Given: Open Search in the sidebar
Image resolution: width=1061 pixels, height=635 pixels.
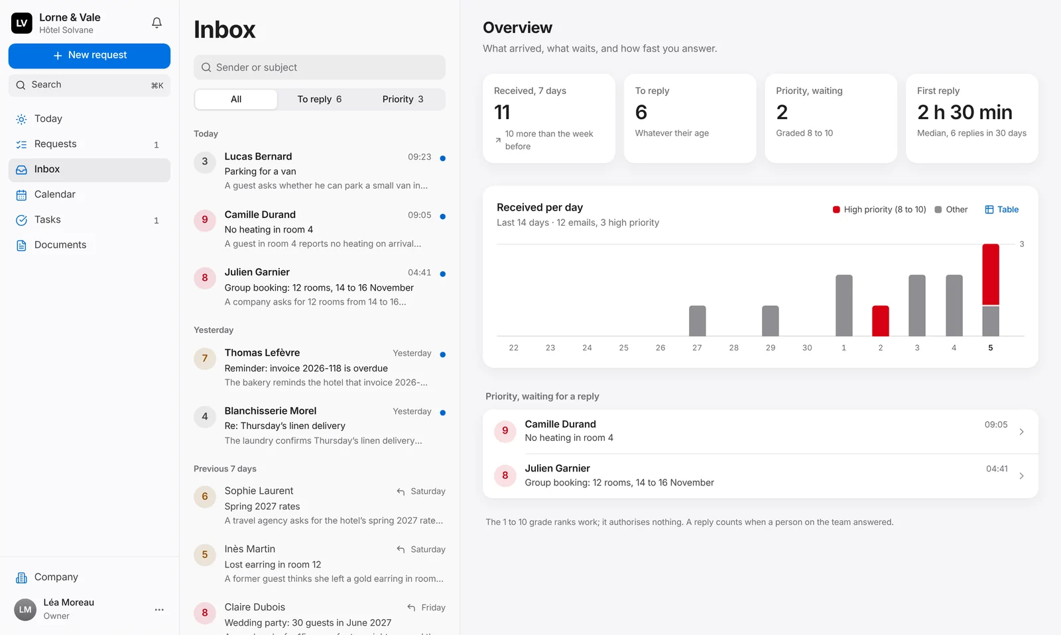Looking at the screenshot, I should pos(90,85).
